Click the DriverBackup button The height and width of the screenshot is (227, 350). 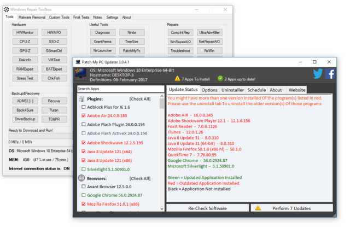click(x=25, y=119)
